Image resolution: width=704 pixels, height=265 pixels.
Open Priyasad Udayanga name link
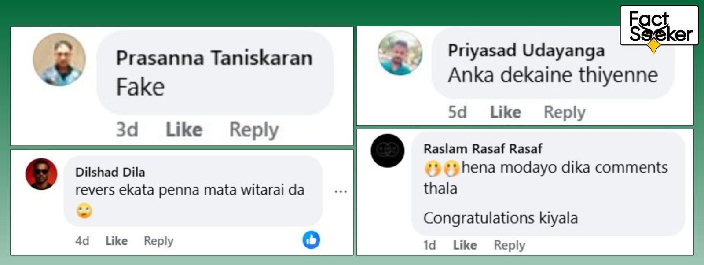click(526, 51)
